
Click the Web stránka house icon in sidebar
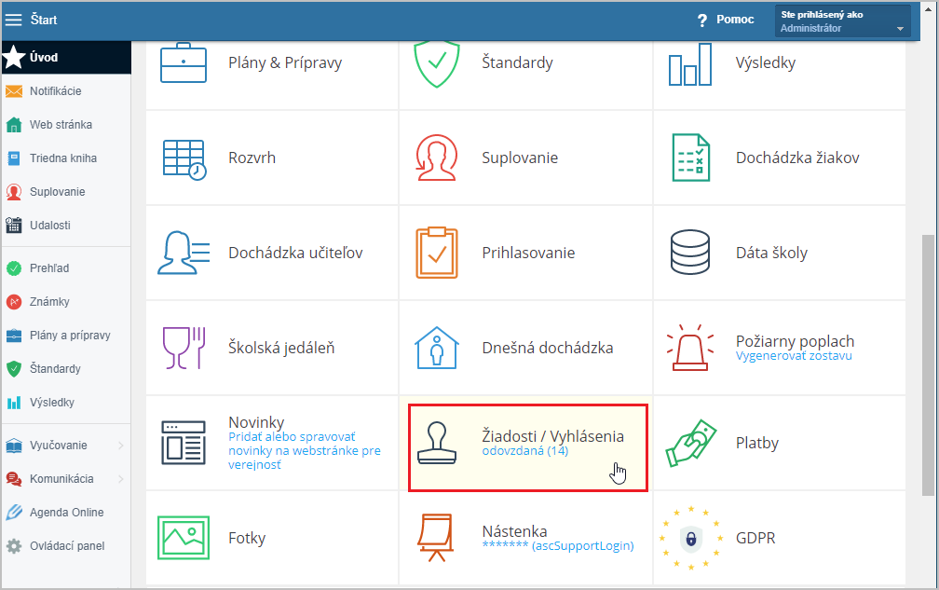point(14,125)
